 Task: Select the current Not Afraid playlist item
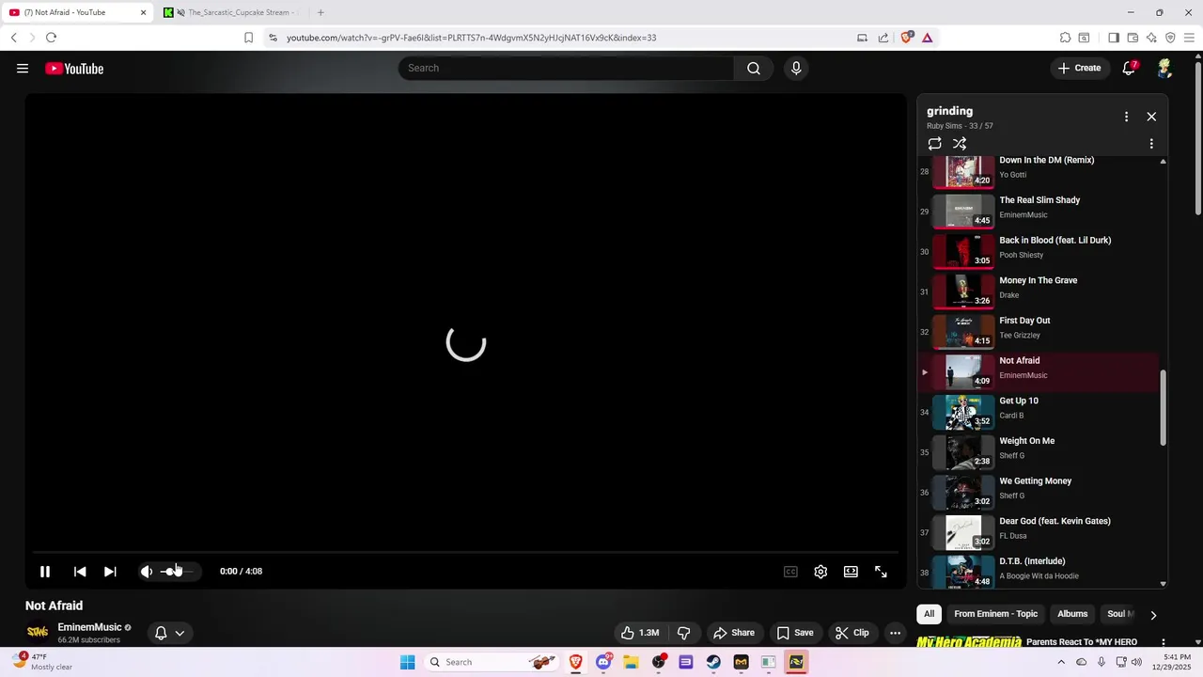pyautogui.click(x=1038, y=371)
